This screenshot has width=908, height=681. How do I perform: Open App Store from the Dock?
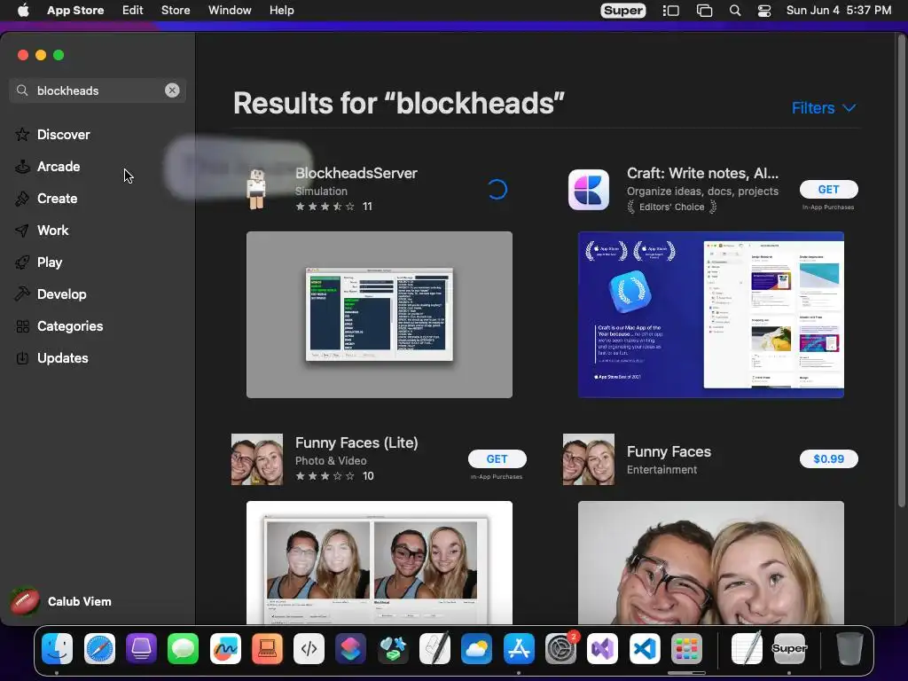point(519,648)
